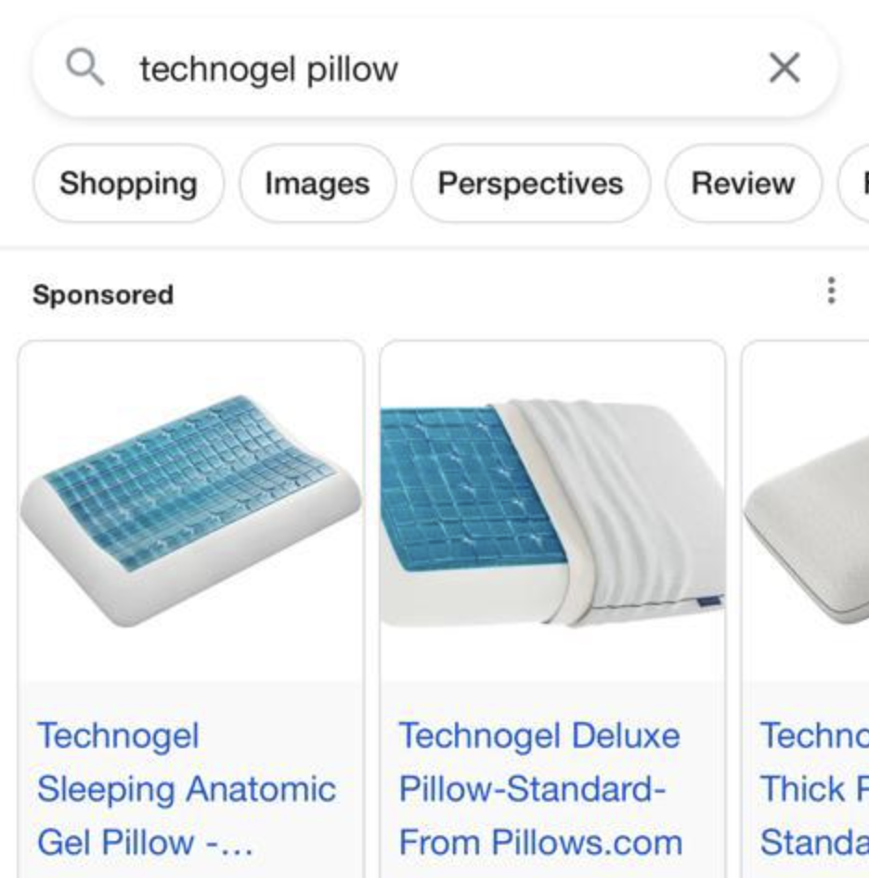The image size is (869, 878).
Task: Click "Gel Pillow -..." truncated title text
Action: click(x=145, y=842)
